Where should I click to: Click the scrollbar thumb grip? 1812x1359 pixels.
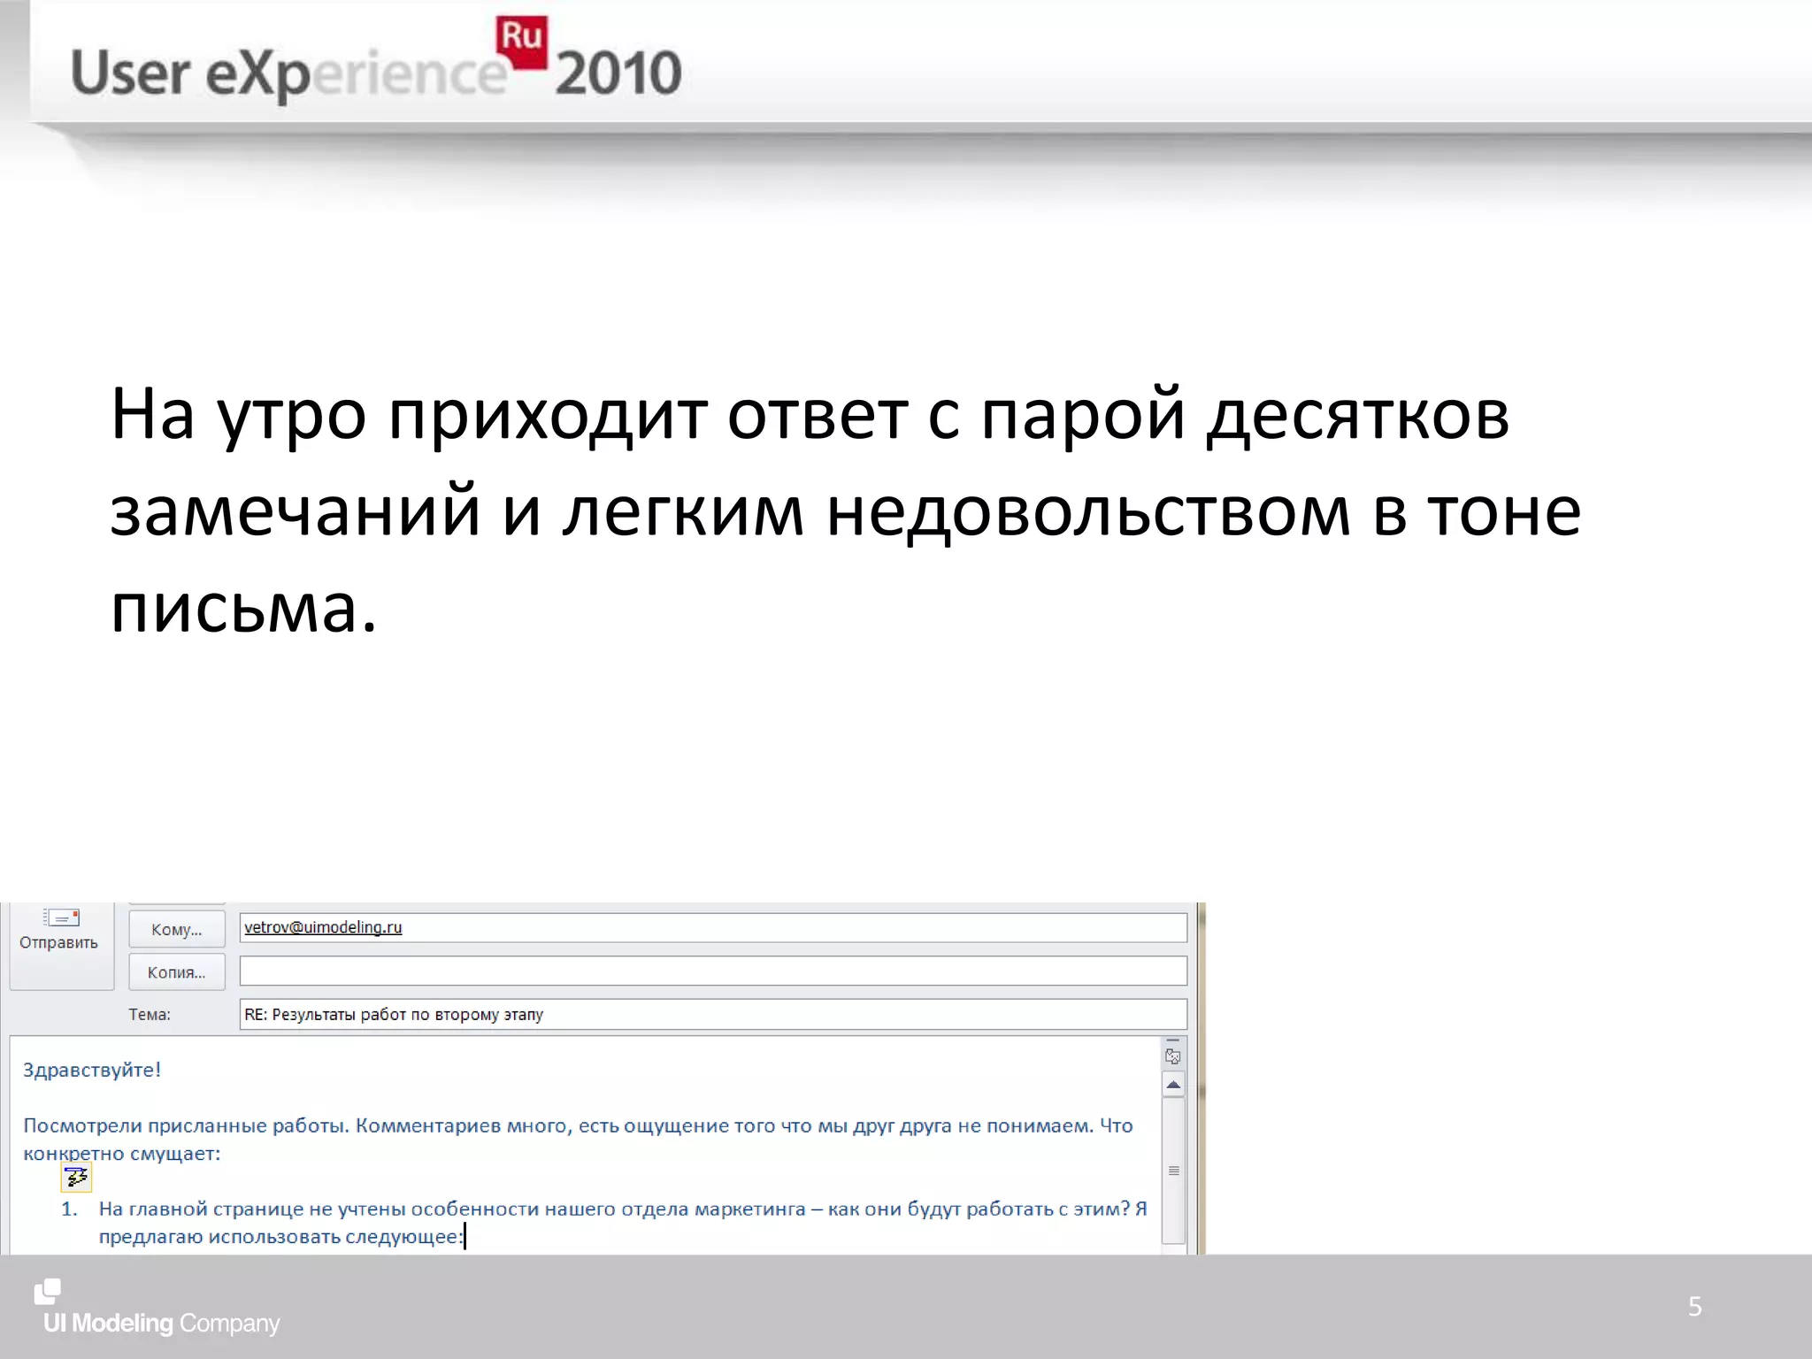[1173, 1171]
